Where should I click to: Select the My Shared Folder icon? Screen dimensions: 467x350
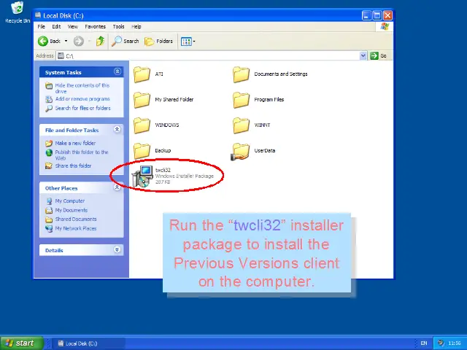142,100
